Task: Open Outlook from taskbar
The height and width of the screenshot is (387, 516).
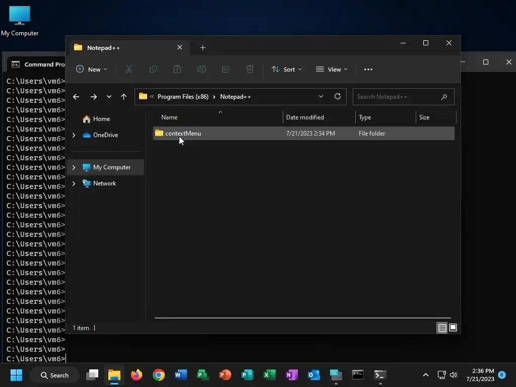Action: [313, 375]
